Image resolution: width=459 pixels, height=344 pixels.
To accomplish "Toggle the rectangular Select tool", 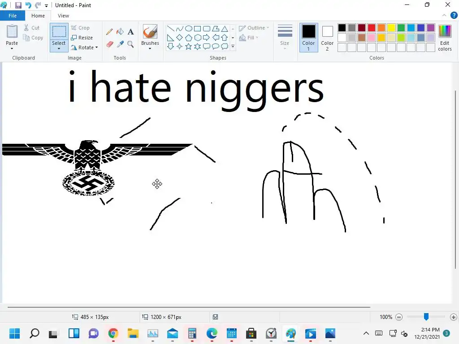I will [59, 31].
